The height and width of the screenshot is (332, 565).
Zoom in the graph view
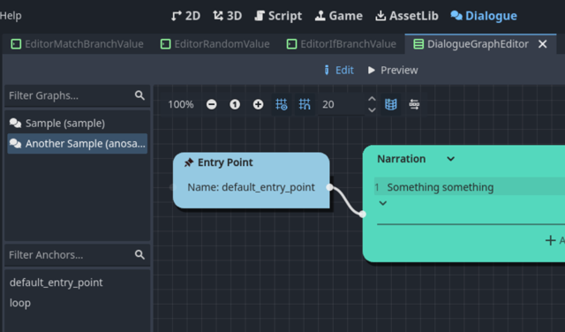[258, 104]
